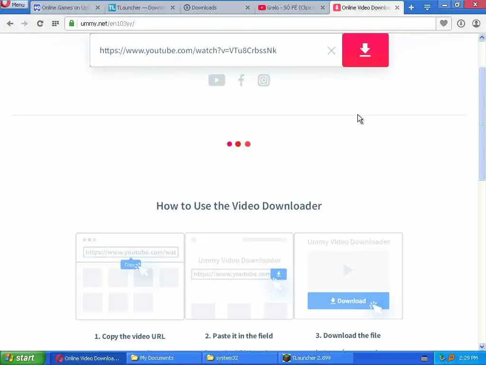486x365 pixels.
Task: Open the browser downloads icon
Action: tap(461, 24)
